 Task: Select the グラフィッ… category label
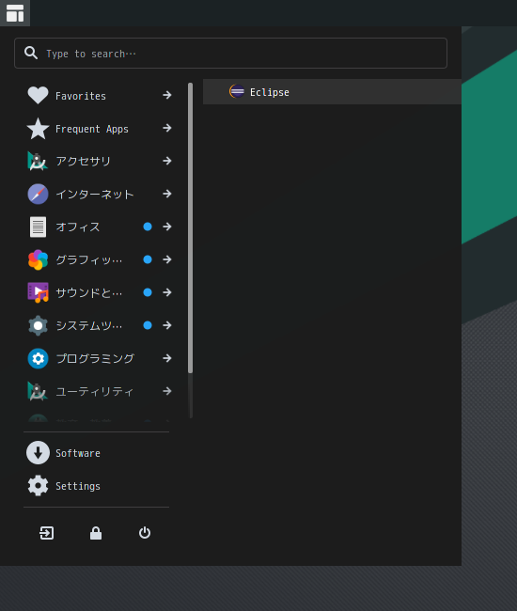point(89,259)
